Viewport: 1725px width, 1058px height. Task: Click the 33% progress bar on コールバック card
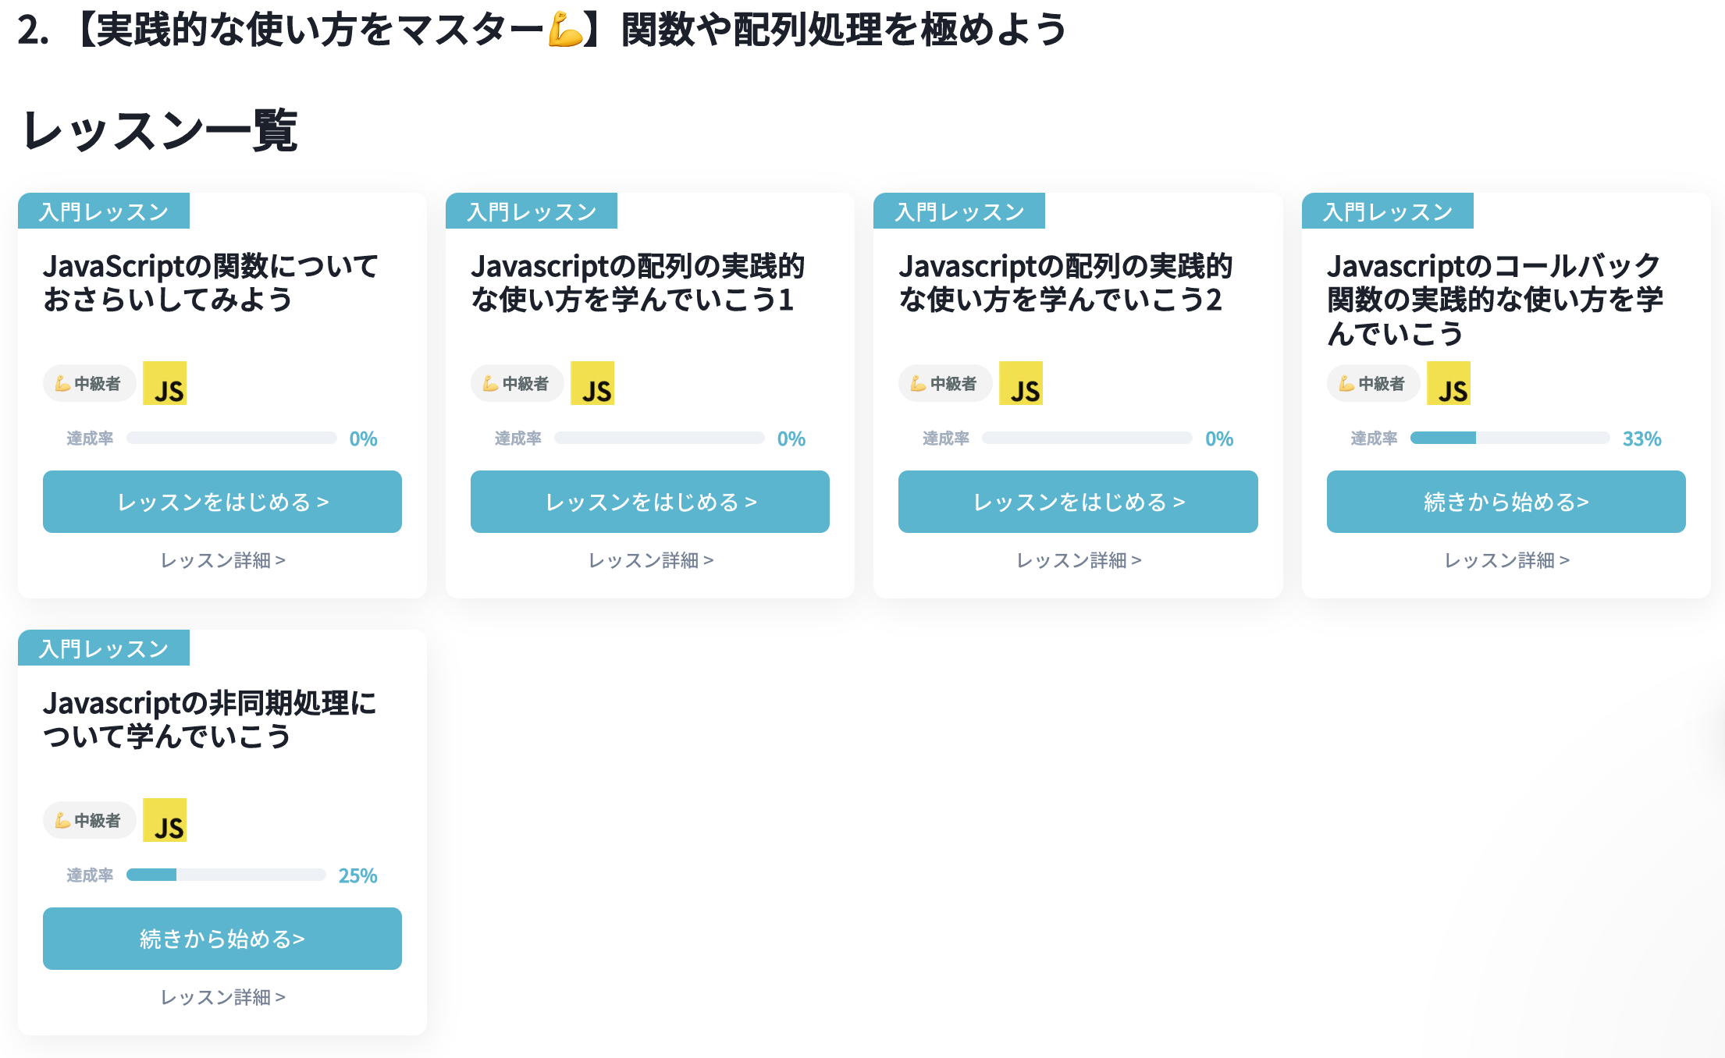[1510, 438]
